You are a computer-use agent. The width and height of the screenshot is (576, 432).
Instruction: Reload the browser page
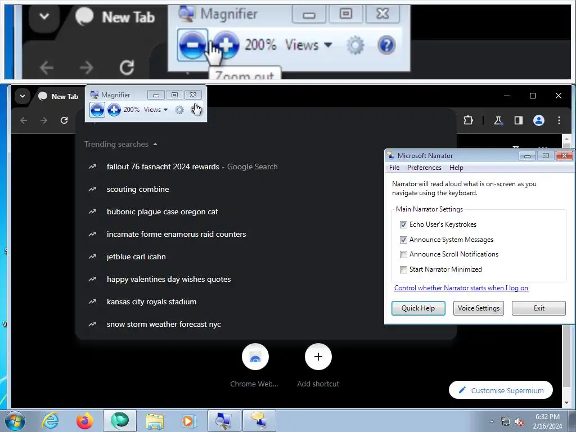coord(64,120)
